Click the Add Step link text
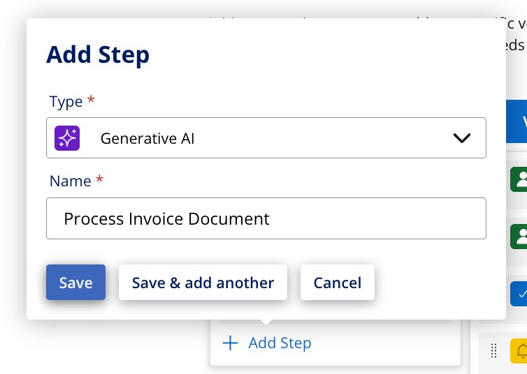 coord(280,343)
